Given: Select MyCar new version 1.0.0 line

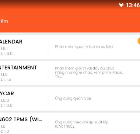Looking at the screenshot, I should (5, 100).
